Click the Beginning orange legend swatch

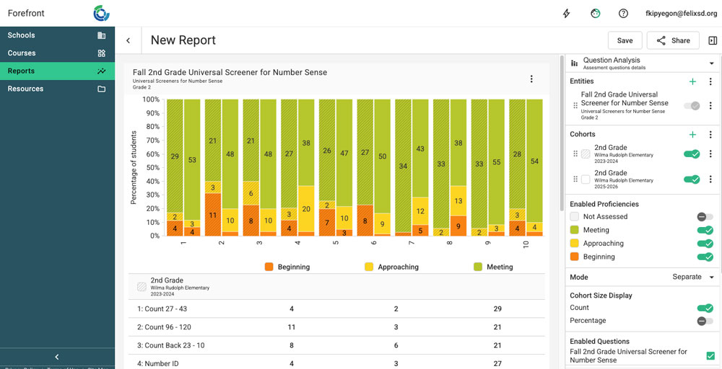tap(269, 267)
